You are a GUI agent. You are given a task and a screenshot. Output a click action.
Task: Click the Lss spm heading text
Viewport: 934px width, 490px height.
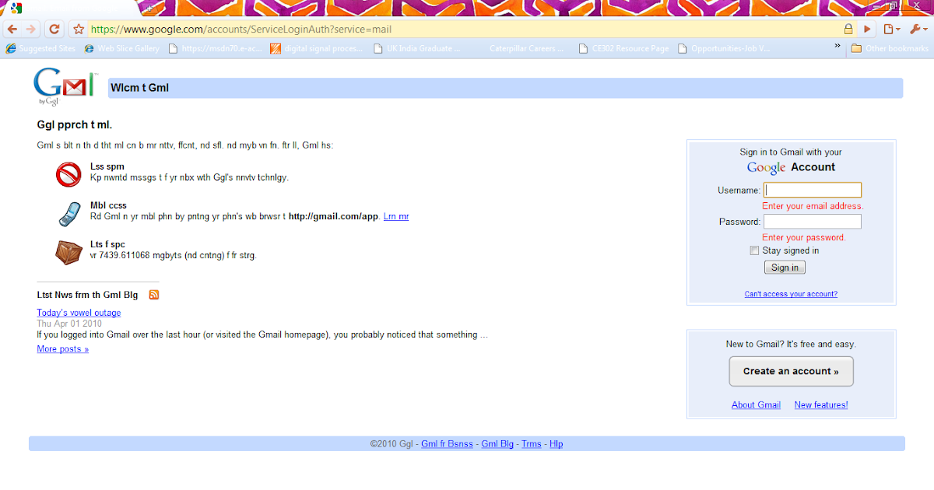point(107,166)
